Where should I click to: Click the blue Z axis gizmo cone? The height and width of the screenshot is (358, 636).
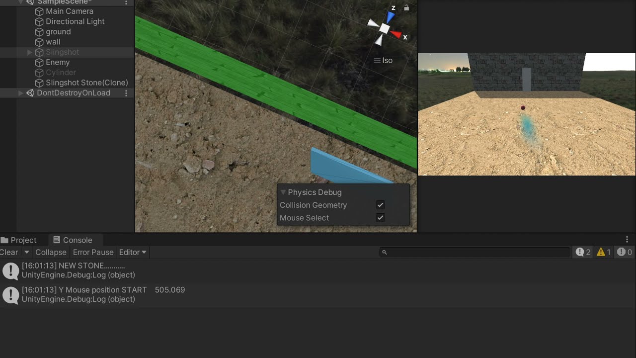coord(390,17)
